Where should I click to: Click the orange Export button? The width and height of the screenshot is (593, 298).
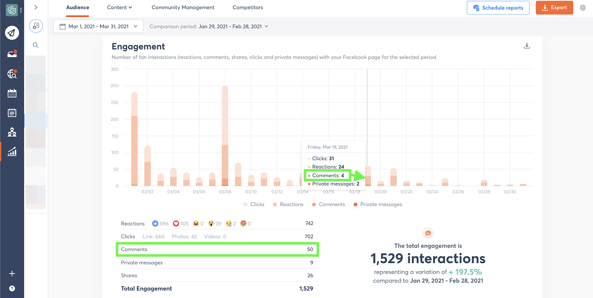click(554, 8)
